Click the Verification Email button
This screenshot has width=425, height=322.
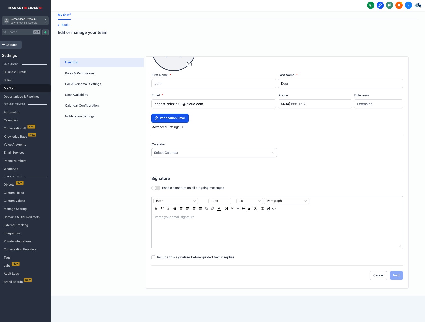point(170,118)
